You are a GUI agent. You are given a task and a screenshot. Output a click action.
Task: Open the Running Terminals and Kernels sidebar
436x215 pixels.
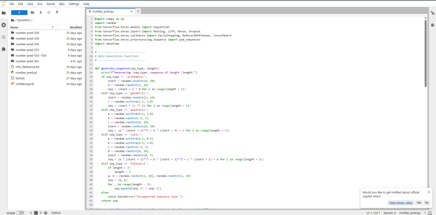pos(4,25)
